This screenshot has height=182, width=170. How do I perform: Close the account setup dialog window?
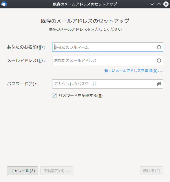click(x=166, y=4)
